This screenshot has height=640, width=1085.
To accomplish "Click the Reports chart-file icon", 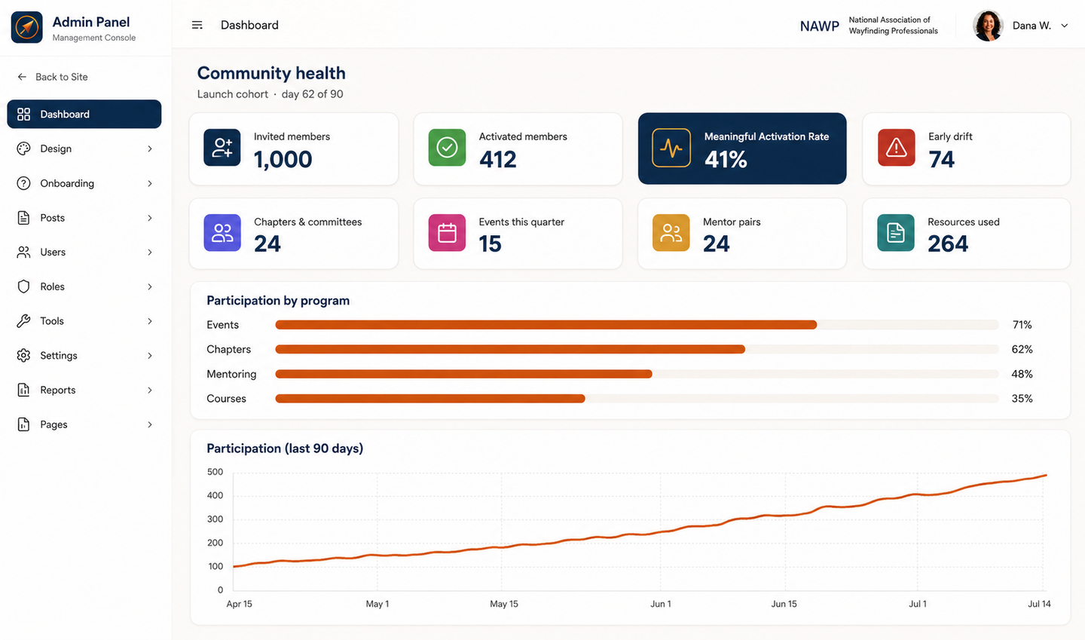I will [23, 390].
